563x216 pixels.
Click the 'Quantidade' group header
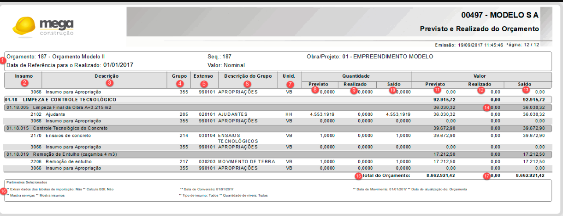coord(356,76)
